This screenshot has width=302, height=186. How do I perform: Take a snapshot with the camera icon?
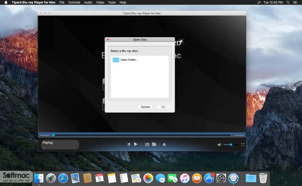[147, 144]
